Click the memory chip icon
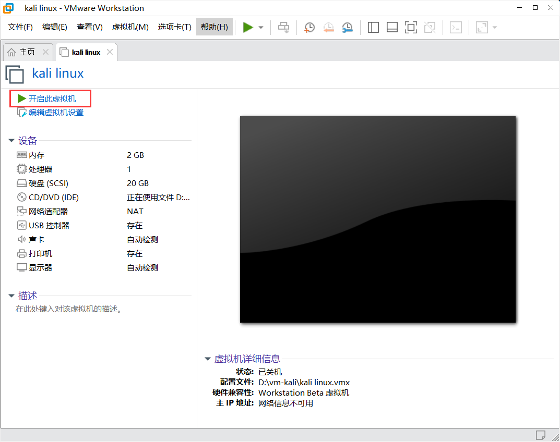Screen dimensions: 560x442 click(22, 155)
